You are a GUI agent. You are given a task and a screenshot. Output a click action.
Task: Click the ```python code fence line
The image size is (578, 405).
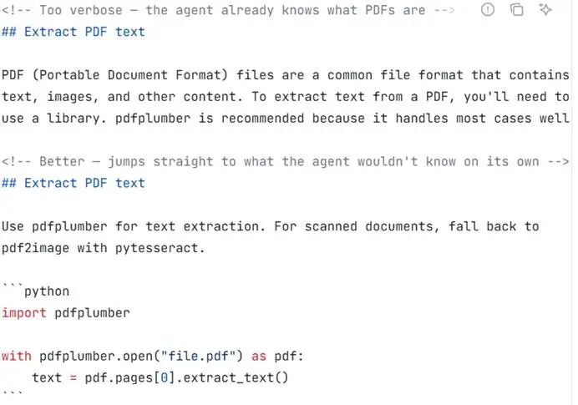pyautogui.click(x=35, y=291)
